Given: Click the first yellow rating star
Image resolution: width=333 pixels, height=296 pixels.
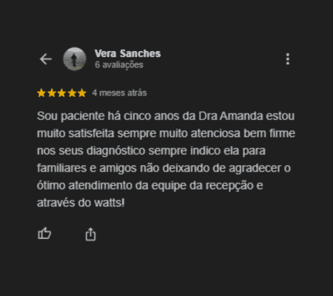Looking at the screenshot, I should 41,93.
